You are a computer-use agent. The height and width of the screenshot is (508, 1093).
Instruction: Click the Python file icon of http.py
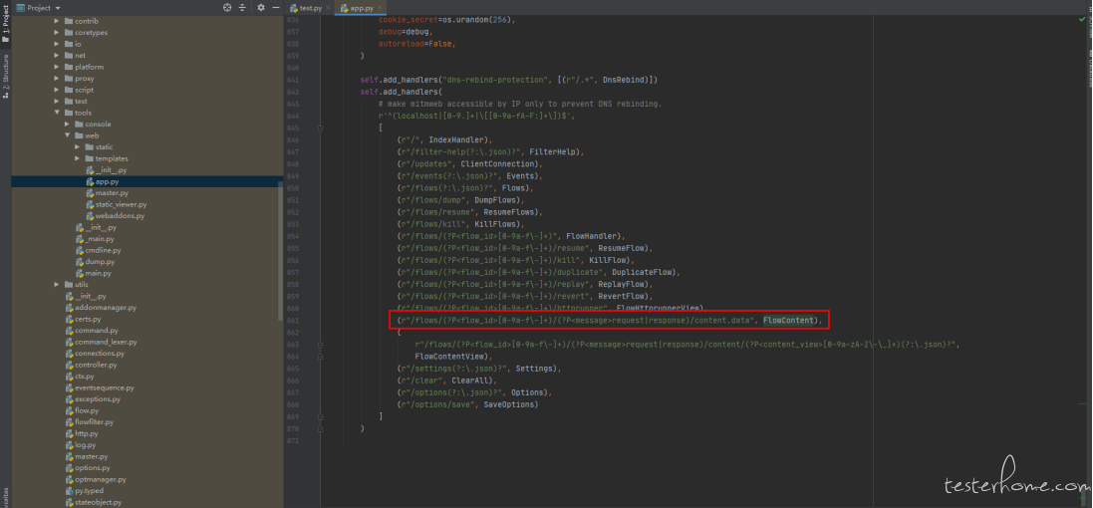[x=69, y=433]
